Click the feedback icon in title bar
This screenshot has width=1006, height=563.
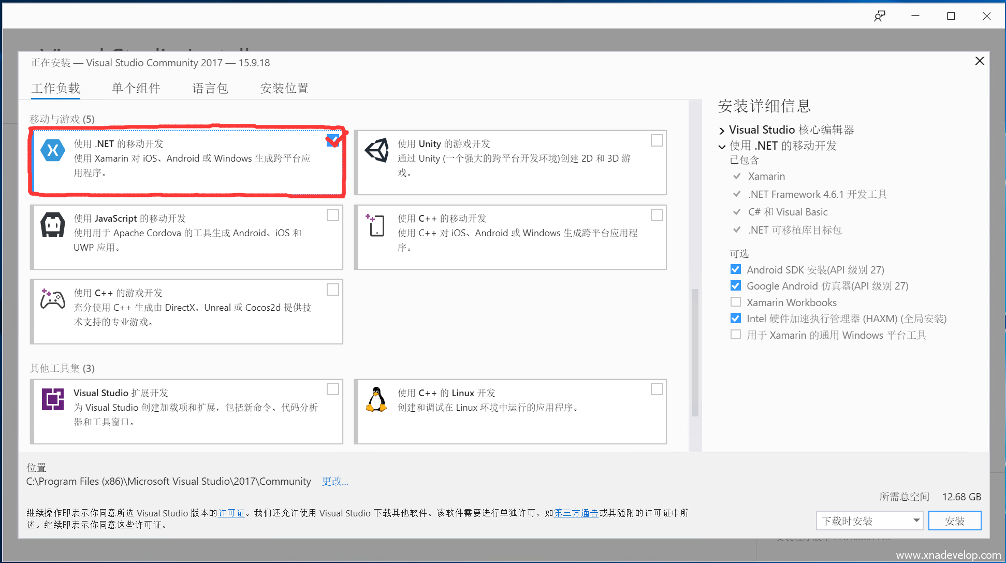[x=879, y=16]
